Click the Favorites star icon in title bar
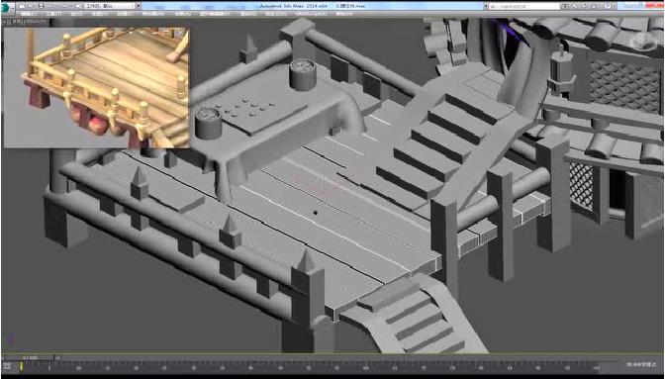 click(x=594, y=6)
